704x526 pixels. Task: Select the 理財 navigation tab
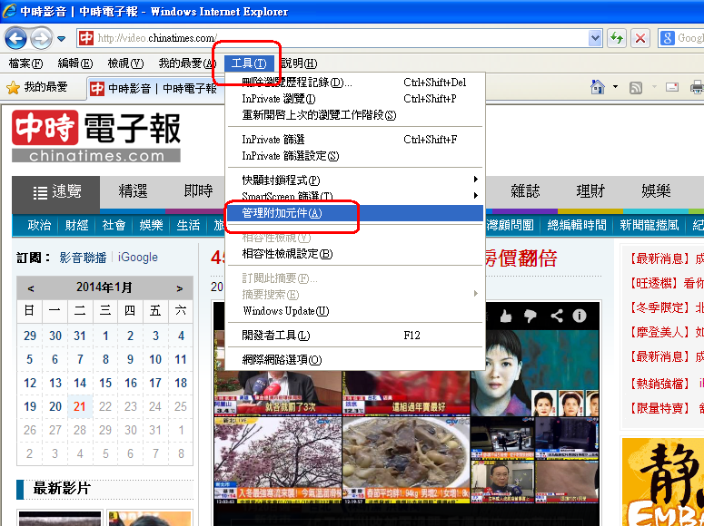590,191
